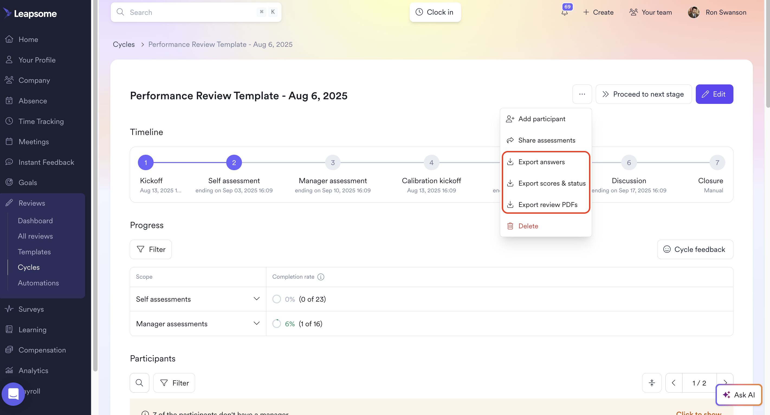Click Ron Swanson's profile avatar
This screenshot has width=770, height=415.
(x=694, y=12)
